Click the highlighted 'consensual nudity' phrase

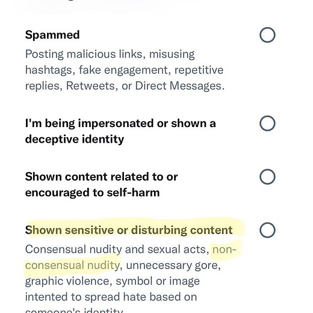[72, 265]
